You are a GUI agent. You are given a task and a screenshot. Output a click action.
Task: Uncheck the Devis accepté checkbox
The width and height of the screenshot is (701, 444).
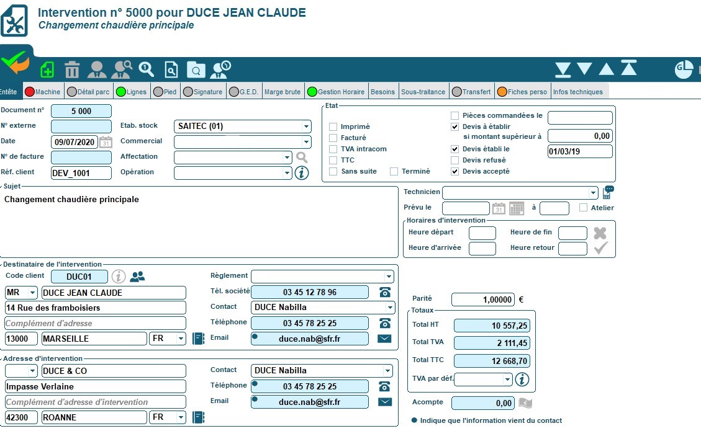coord(455,172)
